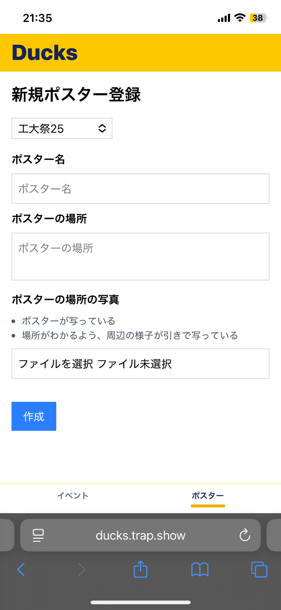Select the ポスター tab

coord(208,496)
